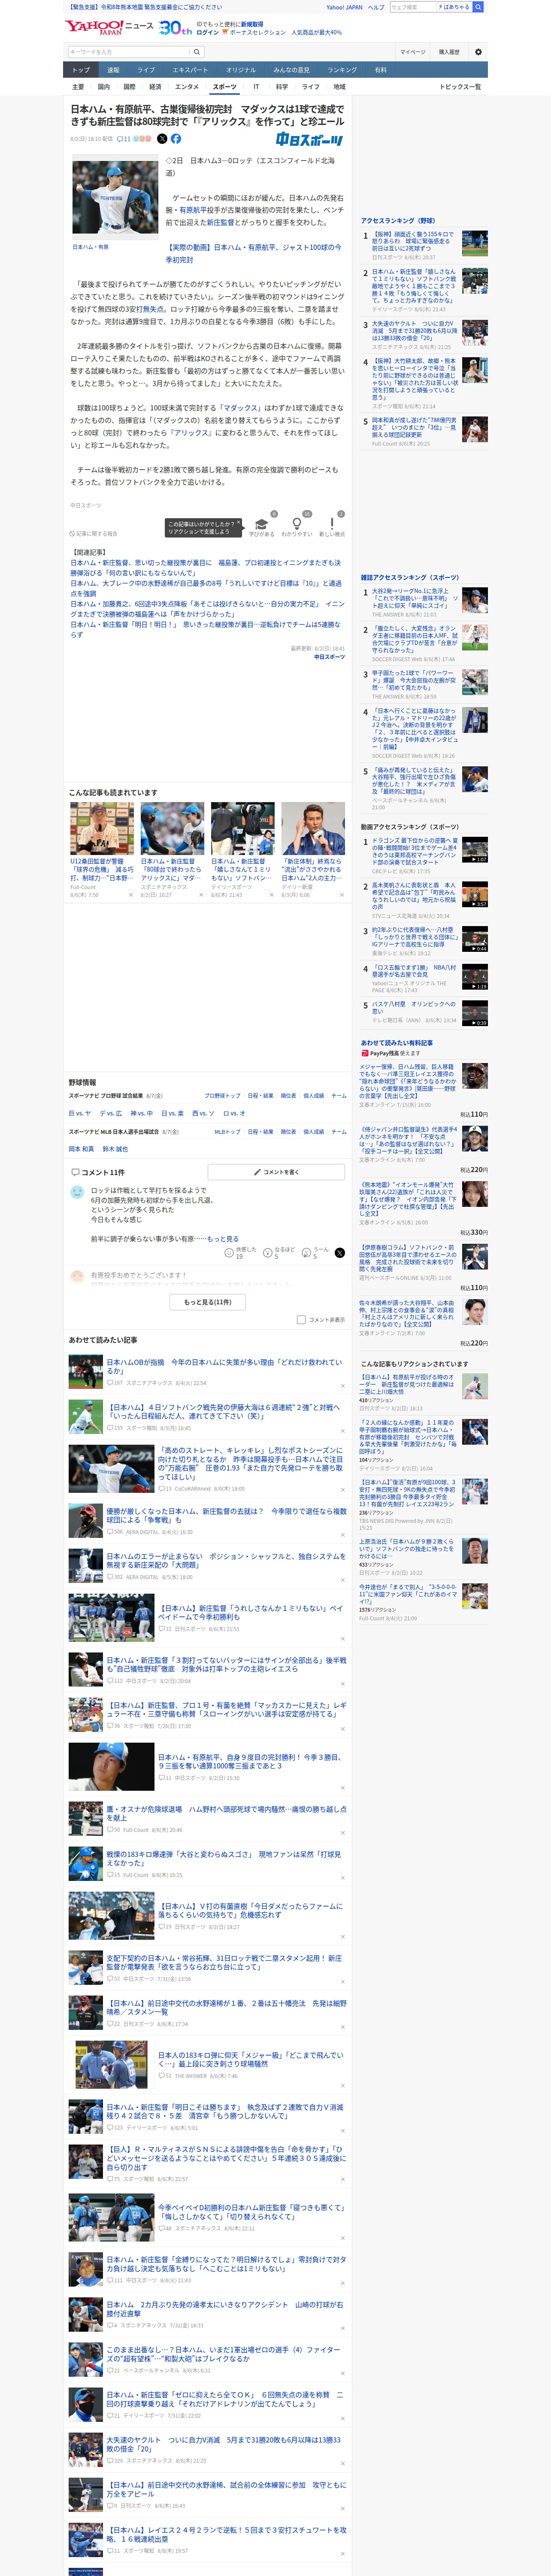The height and width of the screenshot is (2576, 551).
Task: Open the Yahoo! JAPAN link at top right
Action: click(344, 7)
